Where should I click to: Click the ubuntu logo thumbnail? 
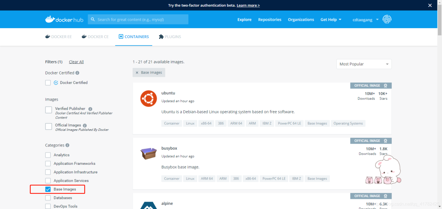tap(149, 99)
